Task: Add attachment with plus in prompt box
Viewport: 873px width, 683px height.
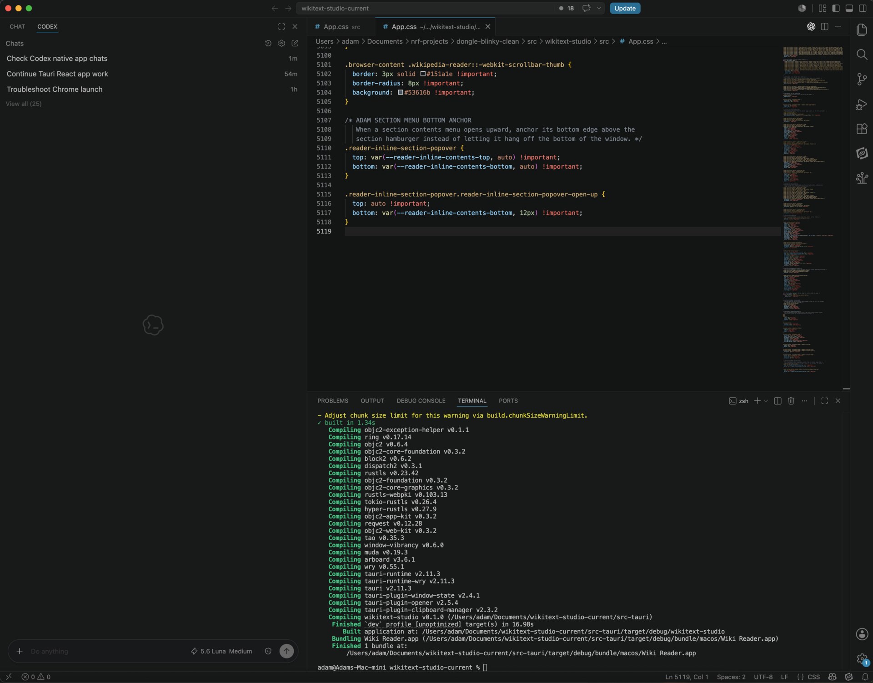Action: pyautogui.click(x=20, y=651)
